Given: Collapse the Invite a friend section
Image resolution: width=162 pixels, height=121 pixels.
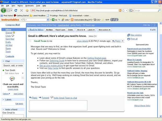Looking at the screenshot, I should tap(3, 110).
